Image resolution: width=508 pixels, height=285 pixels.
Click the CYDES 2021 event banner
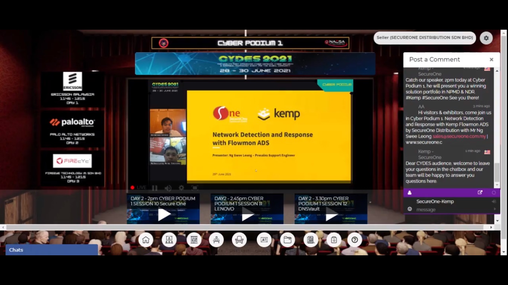(255, 63)
